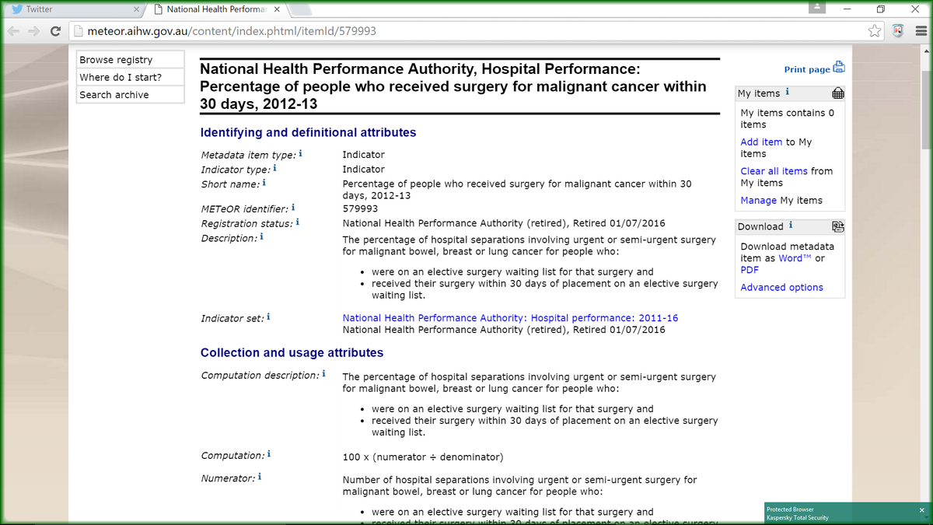This screenshot has width=933, height=525.
Task: Click info icon beside Description label
Action: click(261, 236)
